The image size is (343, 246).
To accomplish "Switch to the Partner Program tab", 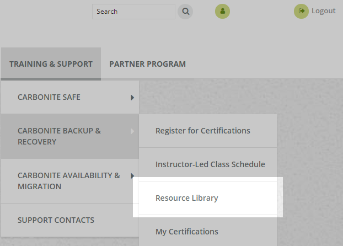I will click(147, 64).
